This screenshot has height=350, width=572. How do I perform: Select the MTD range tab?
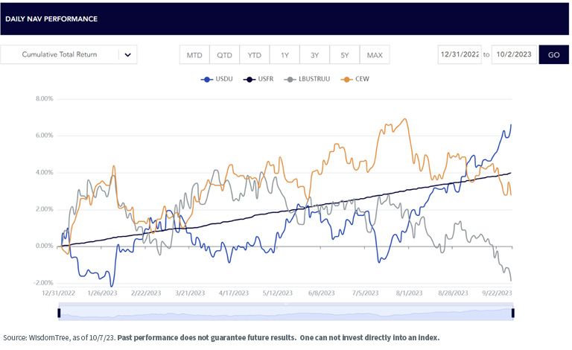194,54
